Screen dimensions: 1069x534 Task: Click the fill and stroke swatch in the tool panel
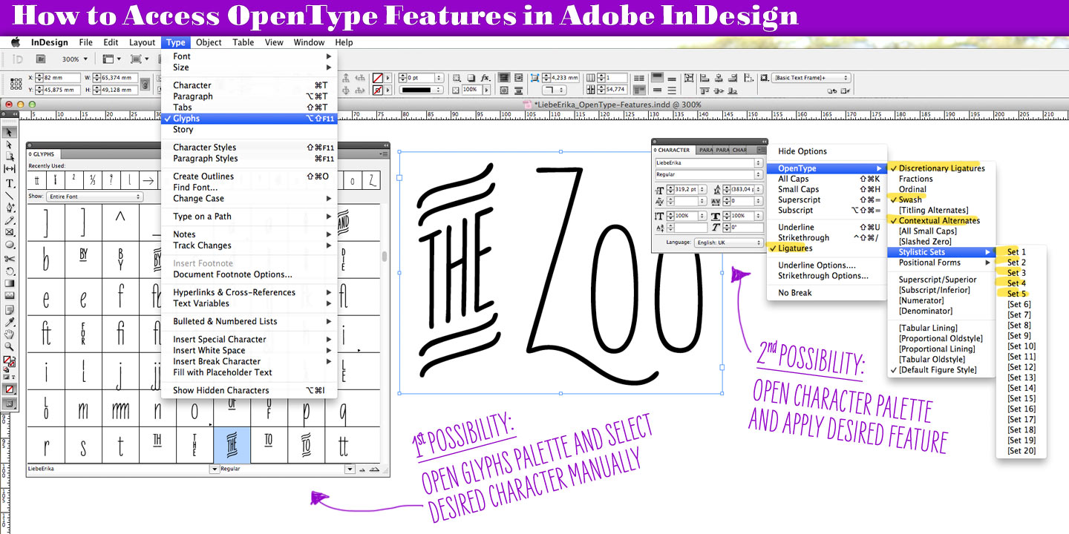[x=9, y=361]
